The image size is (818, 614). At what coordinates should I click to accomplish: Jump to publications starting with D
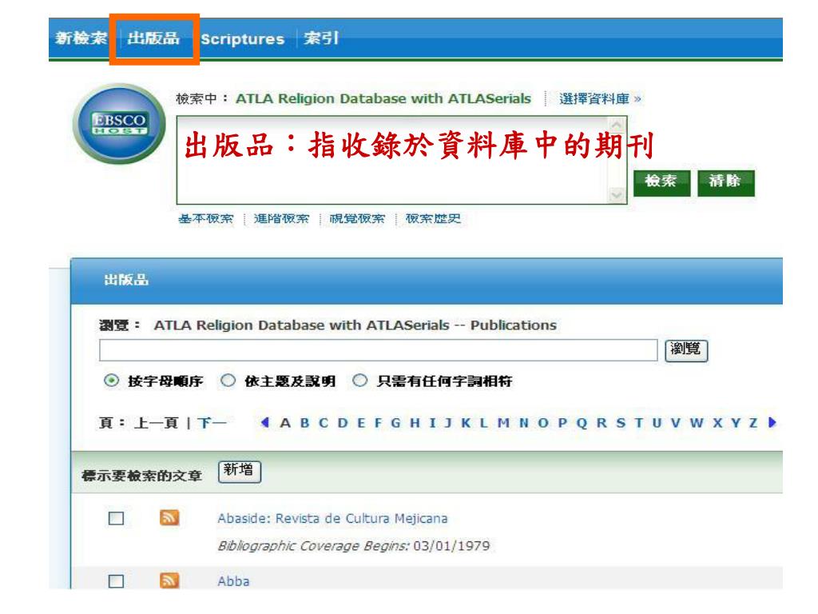[x=343, y=423]
